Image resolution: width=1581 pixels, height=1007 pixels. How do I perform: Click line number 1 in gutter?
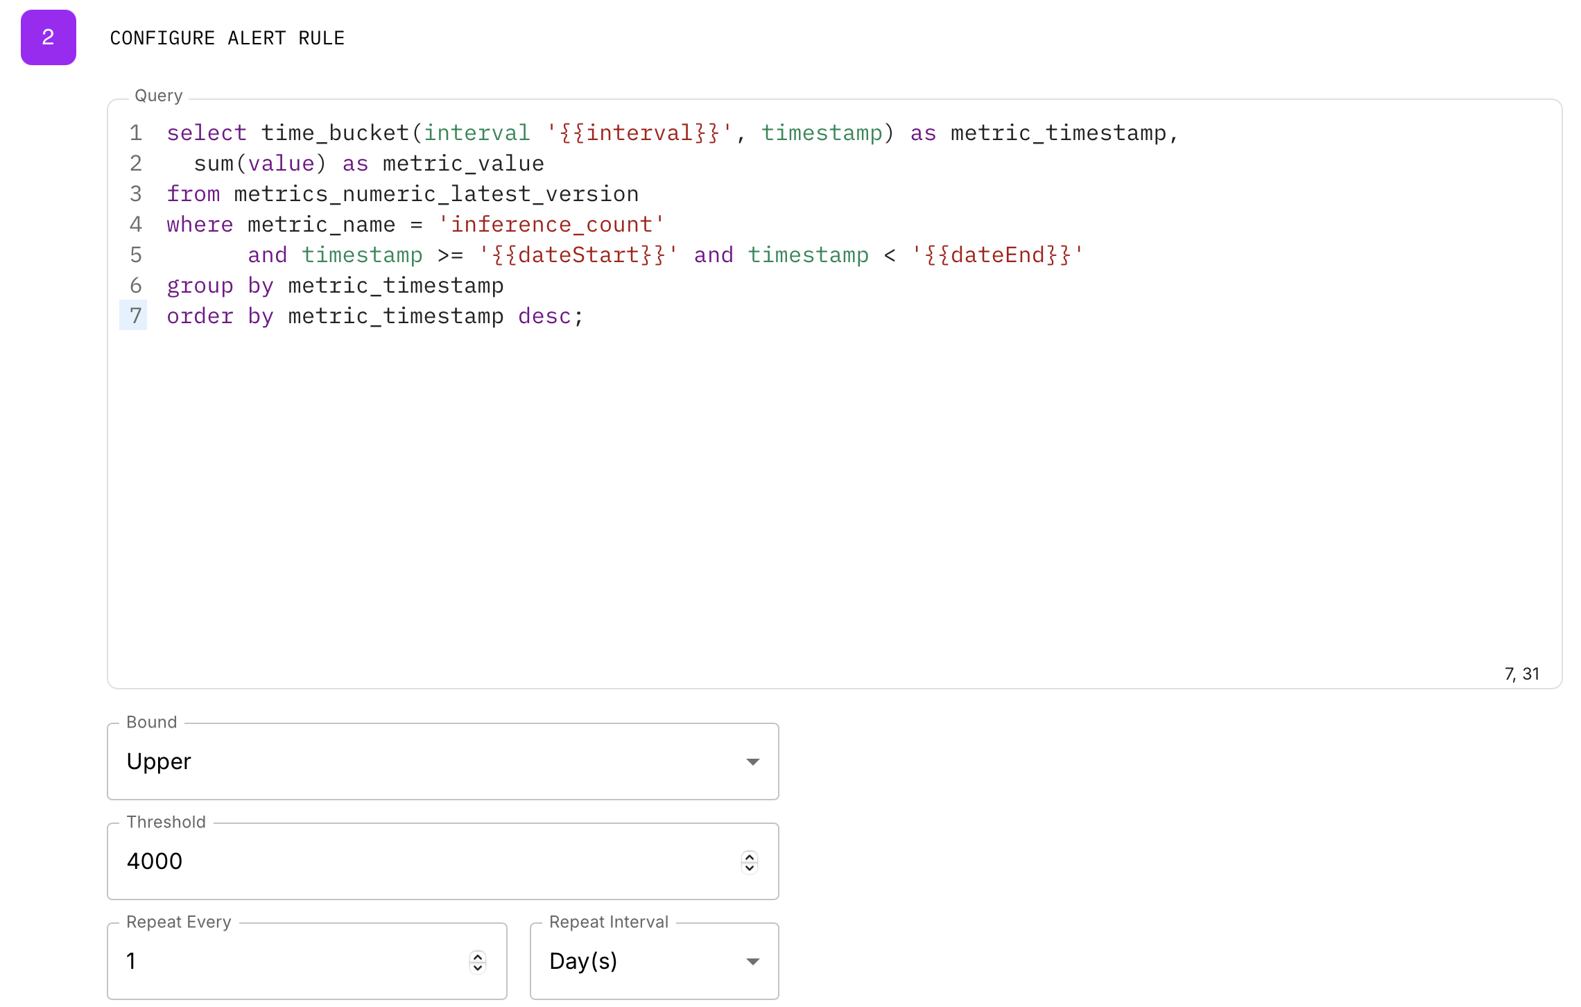click(x=135, y=133)
